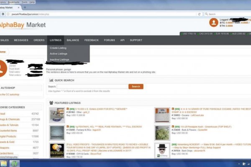Click the Home breadcrumb link
The width and height of the screenshot is (251, 167).
pos(3,52)
